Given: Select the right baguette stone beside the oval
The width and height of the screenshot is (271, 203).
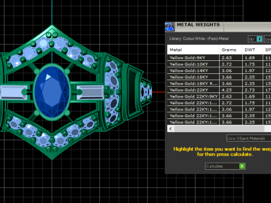Looking at the screenshot, I should (x=90, y=92).
